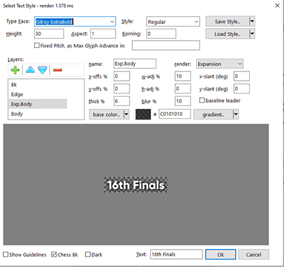The height and width of the screenshot is (267, 284).
Task: Focus y-slant (deg) input field
Action: (242, 89)
